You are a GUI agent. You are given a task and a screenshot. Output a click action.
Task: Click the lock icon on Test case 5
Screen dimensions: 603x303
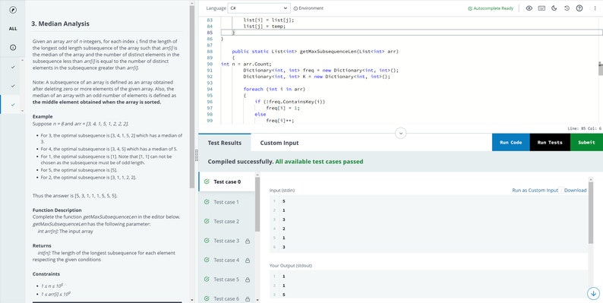[248, 279]
